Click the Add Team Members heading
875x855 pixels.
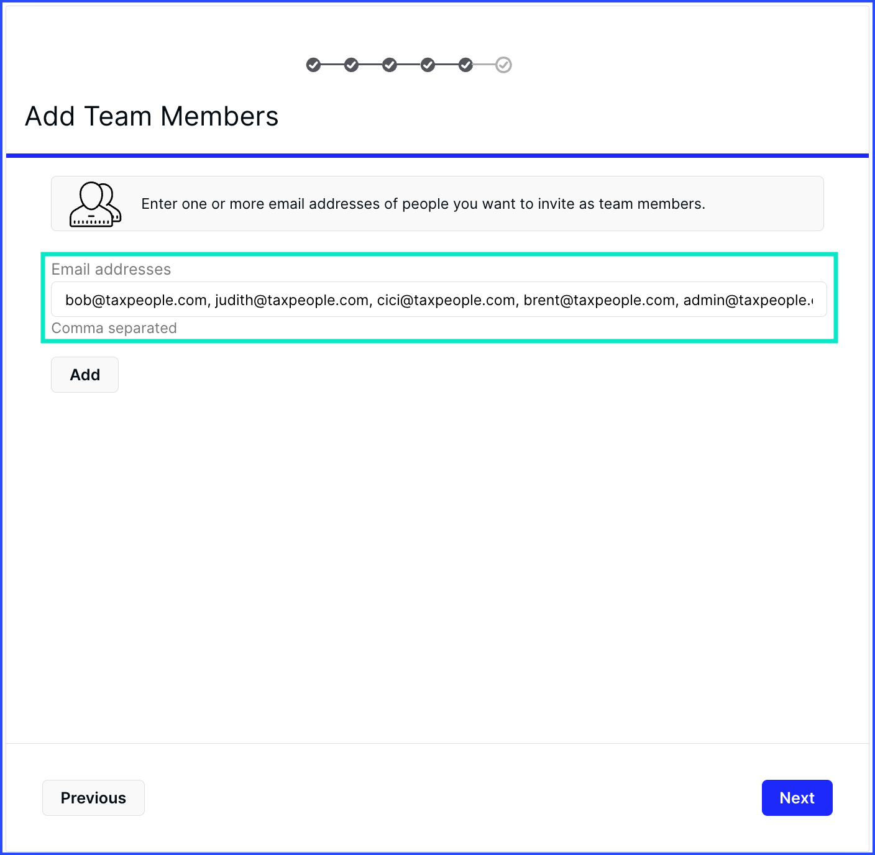(x=152, y=116)
